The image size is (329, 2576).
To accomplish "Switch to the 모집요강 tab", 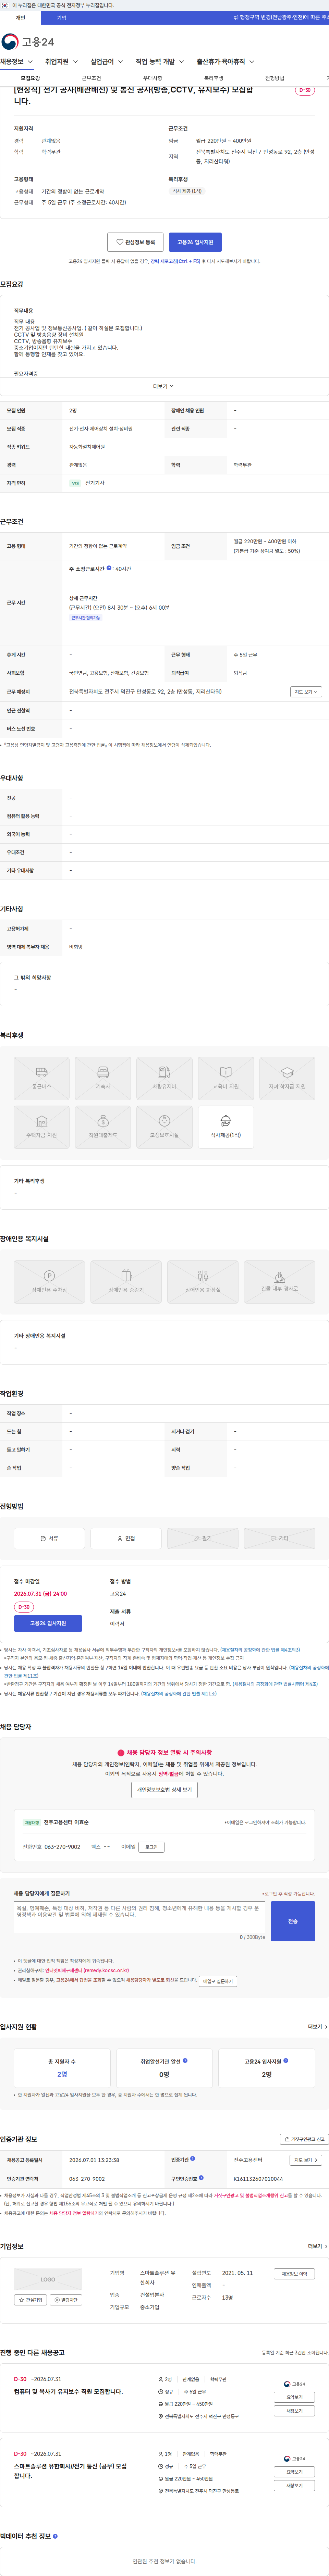I will (x=30, y=78).
